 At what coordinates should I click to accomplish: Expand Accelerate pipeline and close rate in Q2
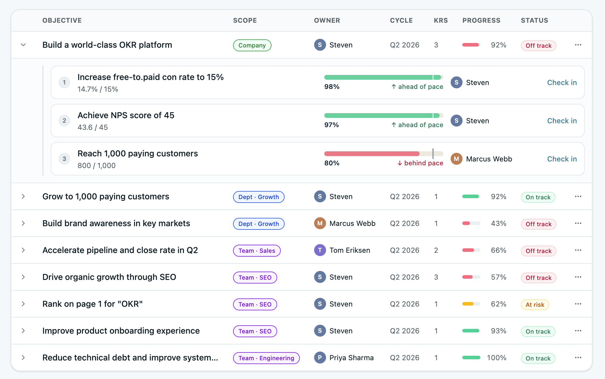(x=23, y=250)
